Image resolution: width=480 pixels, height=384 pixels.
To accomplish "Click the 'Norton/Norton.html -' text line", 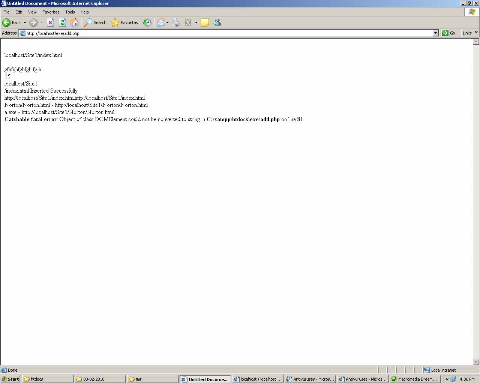I will (x=76, y=105).
